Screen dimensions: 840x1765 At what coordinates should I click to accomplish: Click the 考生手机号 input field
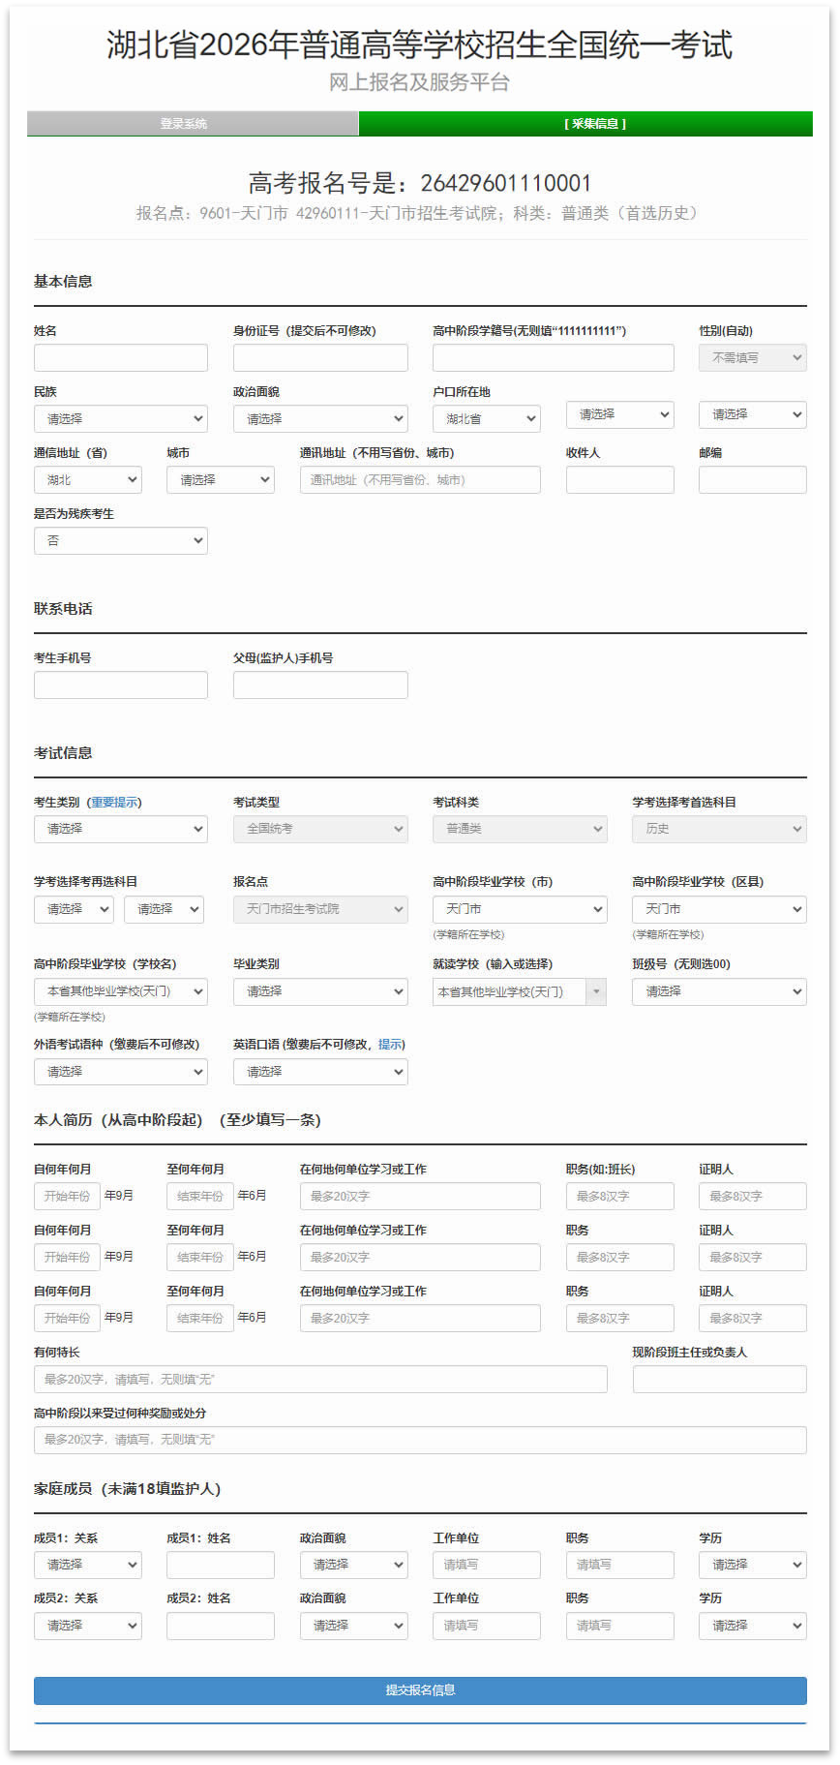[120, 685]
